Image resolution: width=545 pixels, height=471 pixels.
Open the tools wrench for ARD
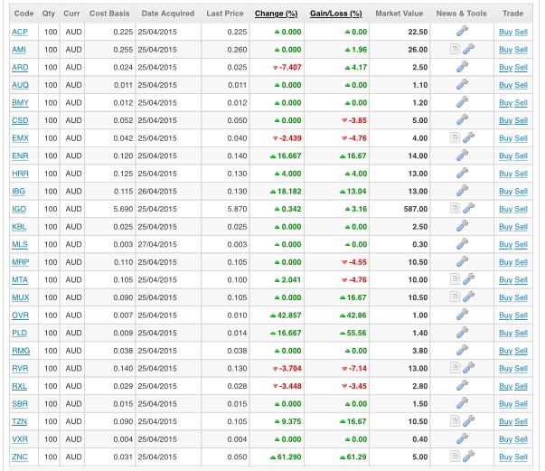462,67
